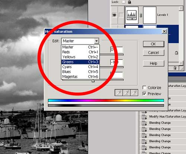186x154 pixels.
Task: Click the padlock icon beside Lock label
Action: pyautogui.click(x=129, y=2)
